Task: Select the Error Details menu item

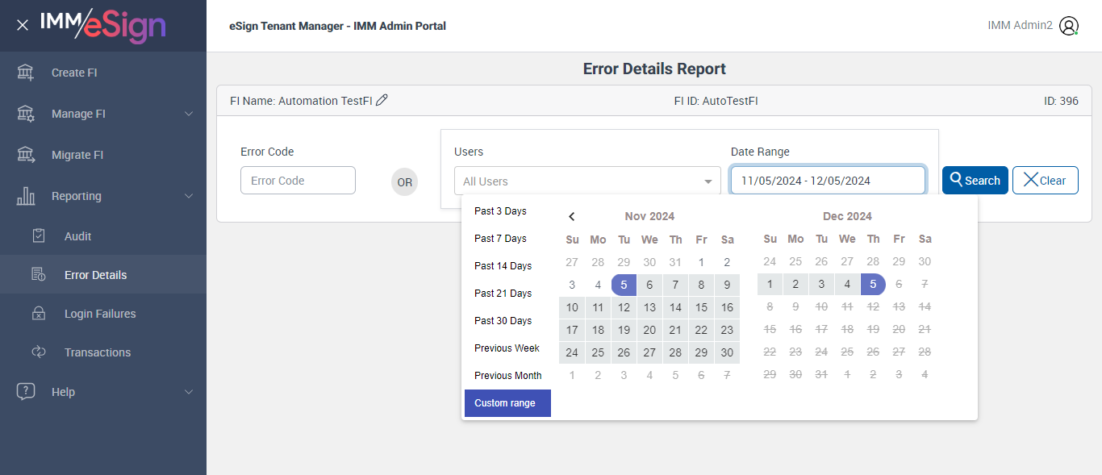Action: (x=95, y=275)
